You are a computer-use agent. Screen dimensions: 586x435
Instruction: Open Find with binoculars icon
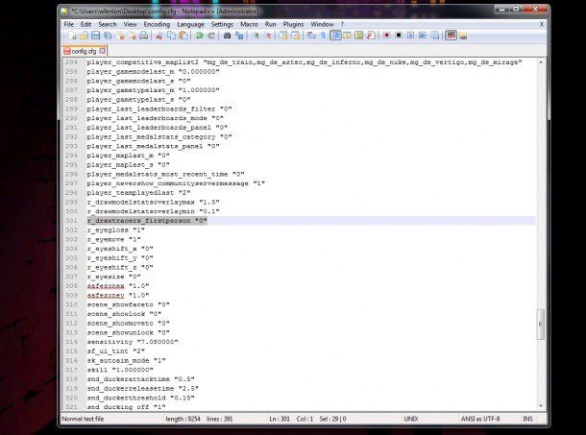227,36
